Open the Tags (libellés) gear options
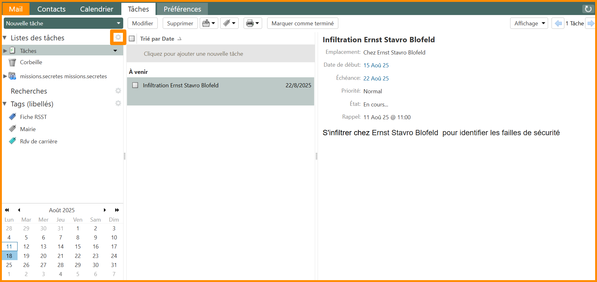The height and width of the screenshot is (282, 597). click(118, 103)
